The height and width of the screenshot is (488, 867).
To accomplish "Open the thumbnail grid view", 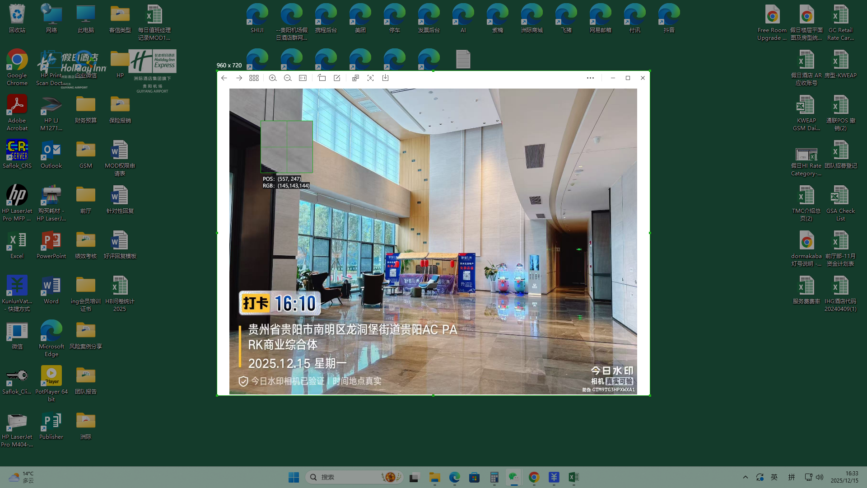I will tap(254, 78).
